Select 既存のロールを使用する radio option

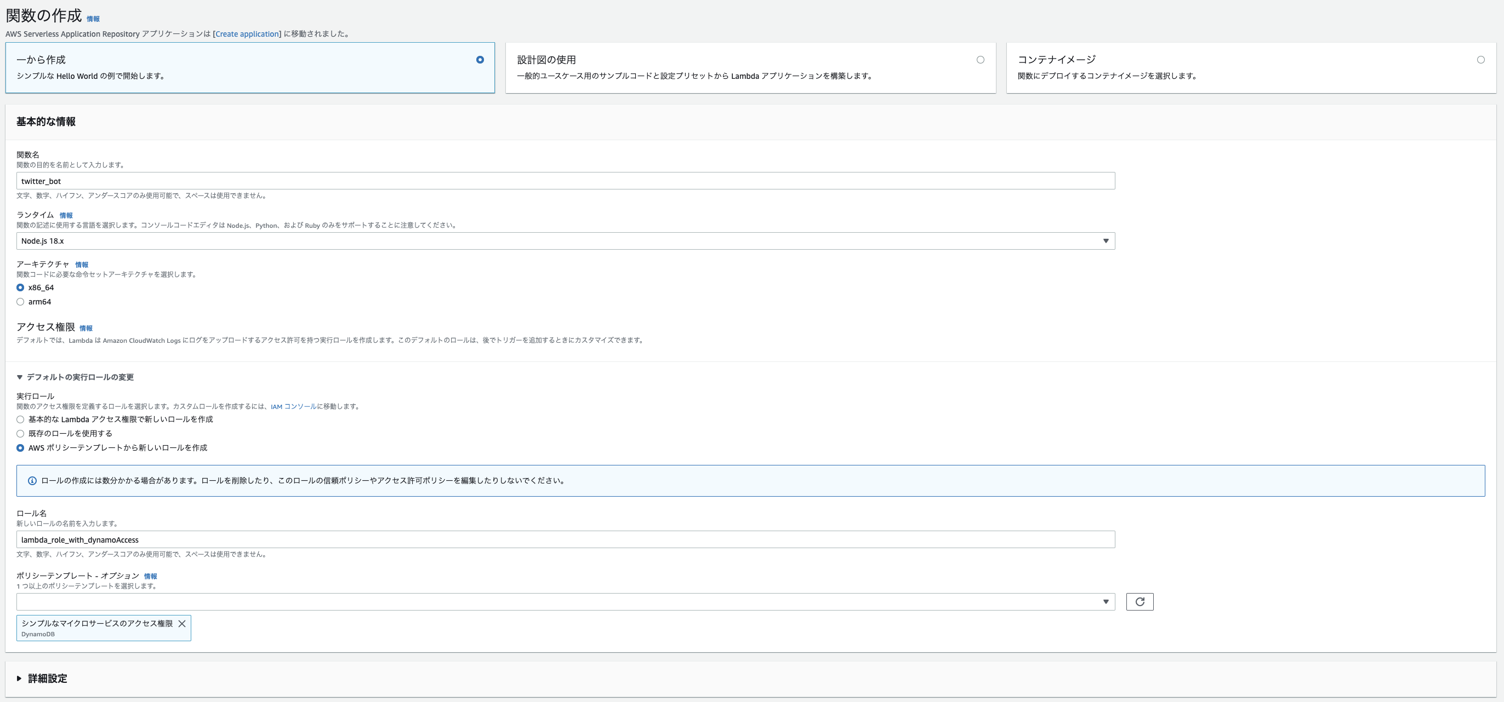pos(20,434)
